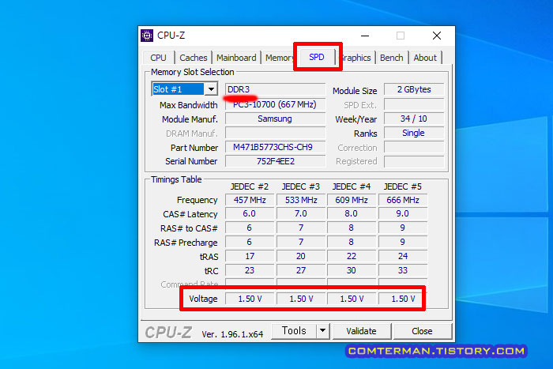The height and width of the screenshot is (369, 553).
Task: Open the CPU tab
Action: coord(158,58)
